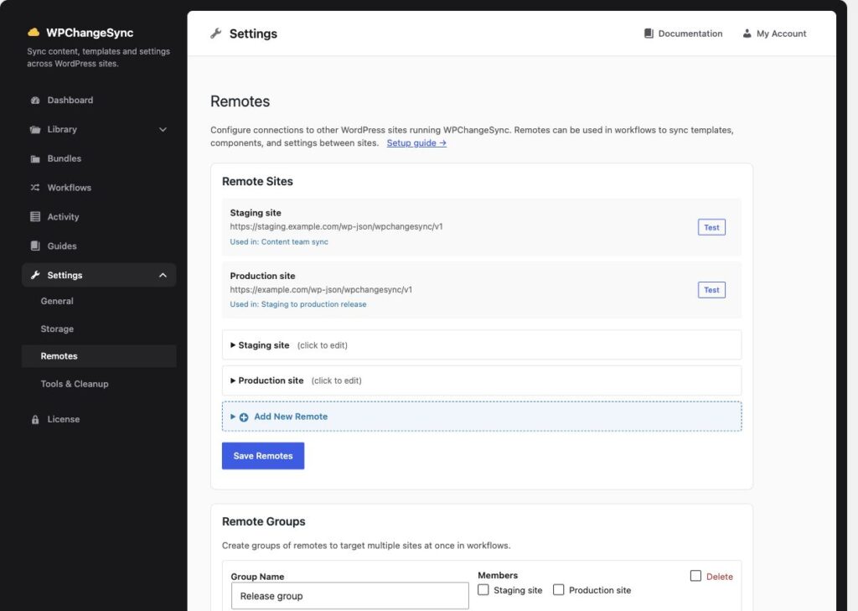Viewport: 858px width, 611px height.
Task: Click the Documentation book icon
Action: (x=649, y=34)
